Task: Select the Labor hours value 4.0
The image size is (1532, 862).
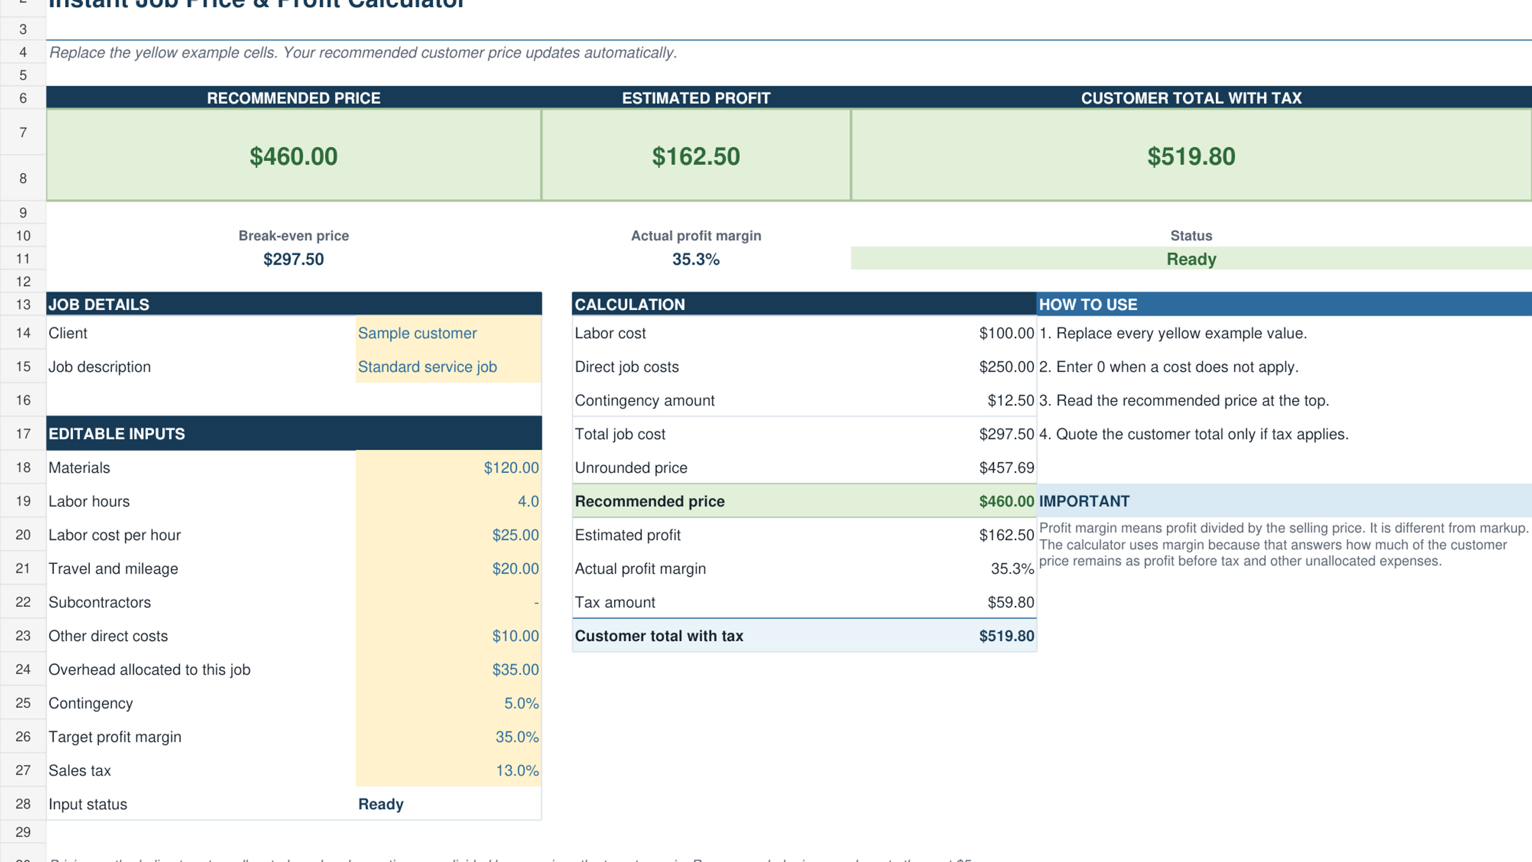Action: click(x=448, y=501)
